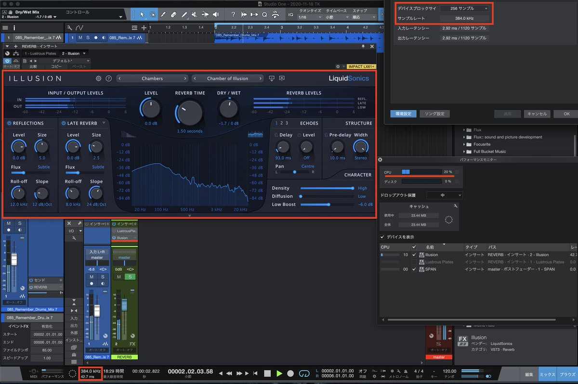
Task: Adjust the Density slider
Action: 327,188
